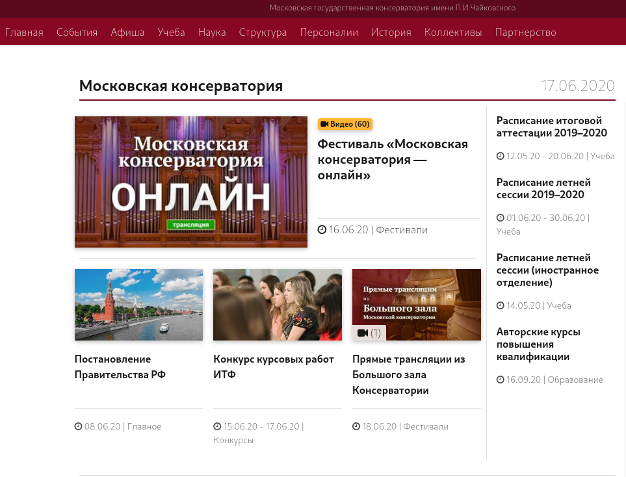Click the 17.06.2020 date in the header
Screen dimensions: 626x477
point(578,86)
